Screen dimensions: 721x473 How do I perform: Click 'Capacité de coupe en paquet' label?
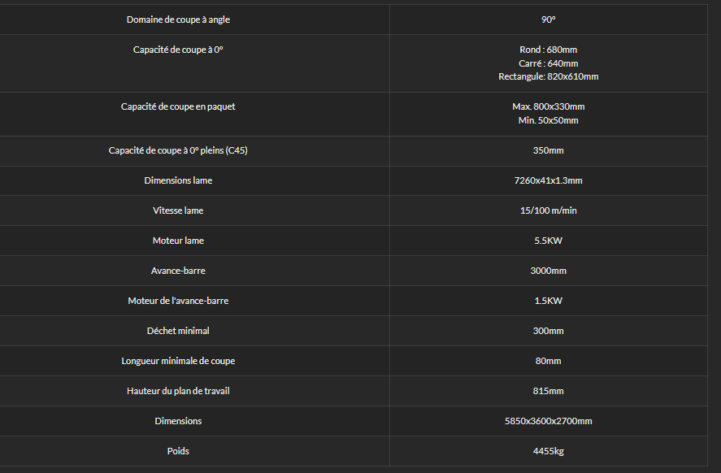click(178, 106)
